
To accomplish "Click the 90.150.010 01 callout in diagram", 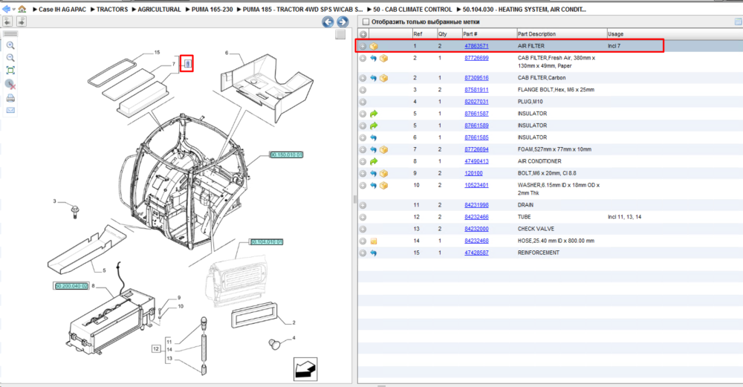I will point(286,155).
